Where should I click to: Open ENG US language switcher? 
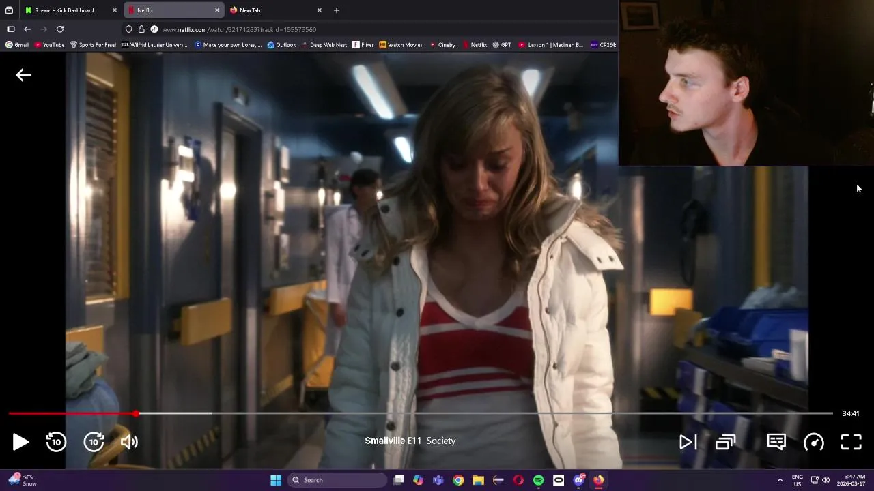(x=797, y=480)
